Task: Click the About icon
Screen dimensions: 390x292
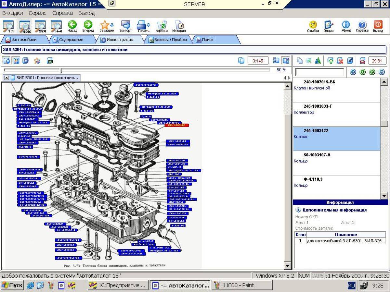Action: 346,26
